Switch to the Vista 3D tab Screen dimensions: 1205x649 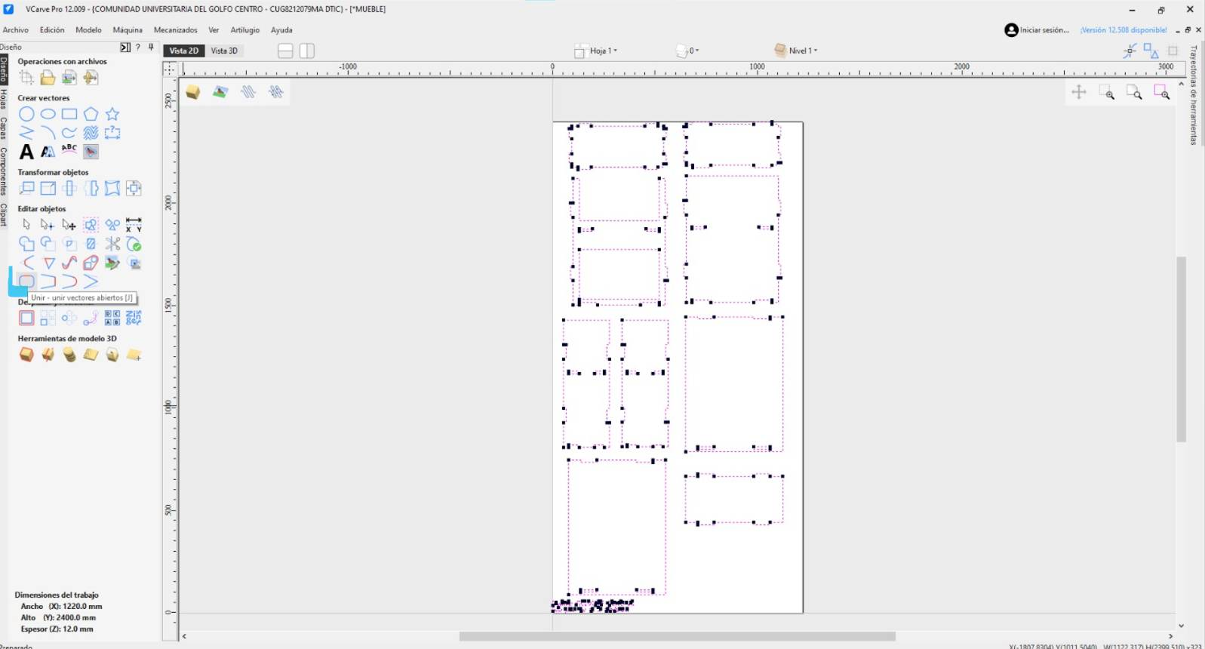224,51
